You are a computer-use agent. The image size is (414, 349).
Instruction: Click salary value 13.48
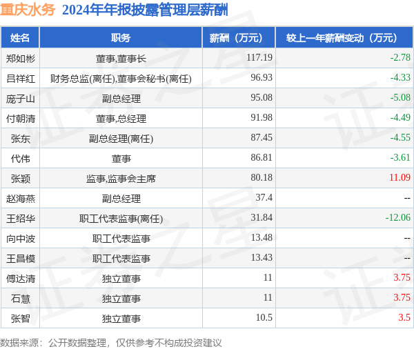click(262, 237)
